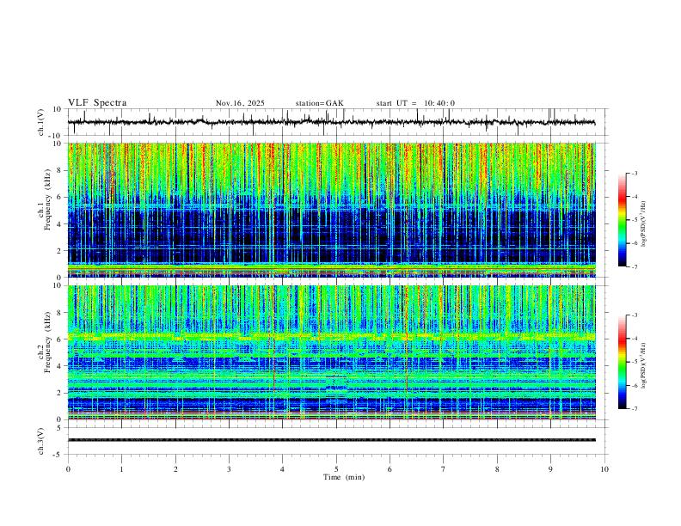Click the time axis tick label '10'
The height and width of the screenshot is (526, 681).
pyautogui.click(x=604, y=469)
